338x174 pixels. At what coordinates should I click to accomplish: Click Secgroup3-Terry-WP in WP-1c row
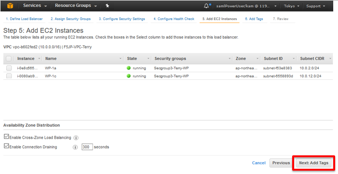[171, 76]
